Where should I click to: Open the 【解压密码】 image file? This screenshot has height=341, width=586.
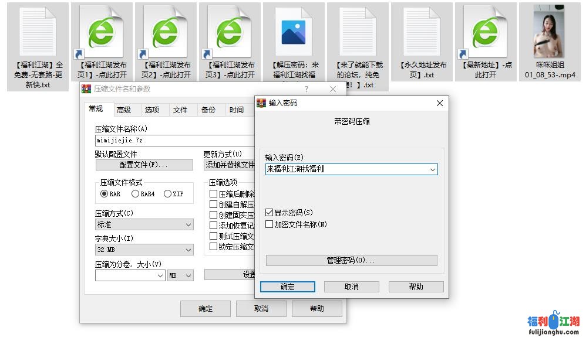tap(294, 32)
